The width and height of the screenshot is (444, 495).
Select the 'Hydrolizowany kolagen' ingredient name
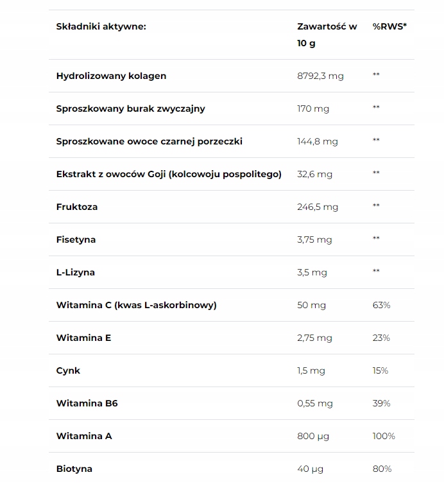[111, 76]
